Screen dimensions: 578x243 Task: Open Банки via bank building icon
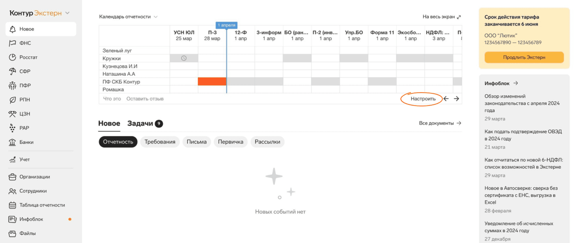[12, 142]
